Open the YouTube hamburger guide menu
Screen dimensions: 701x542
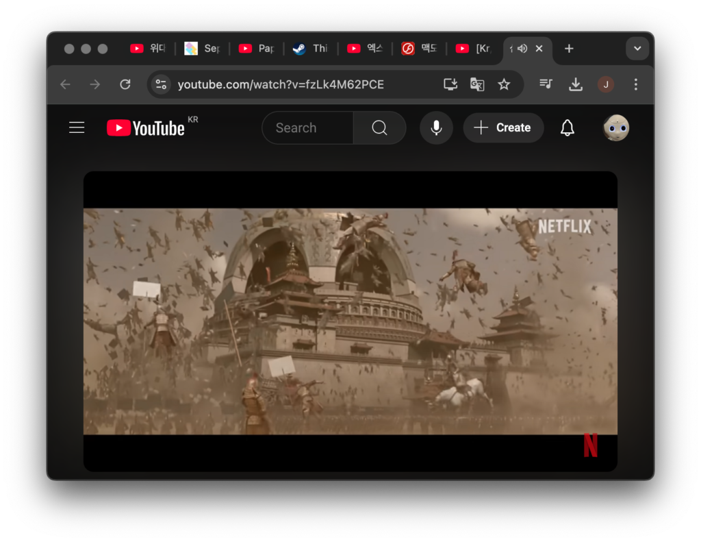[77, 128]
